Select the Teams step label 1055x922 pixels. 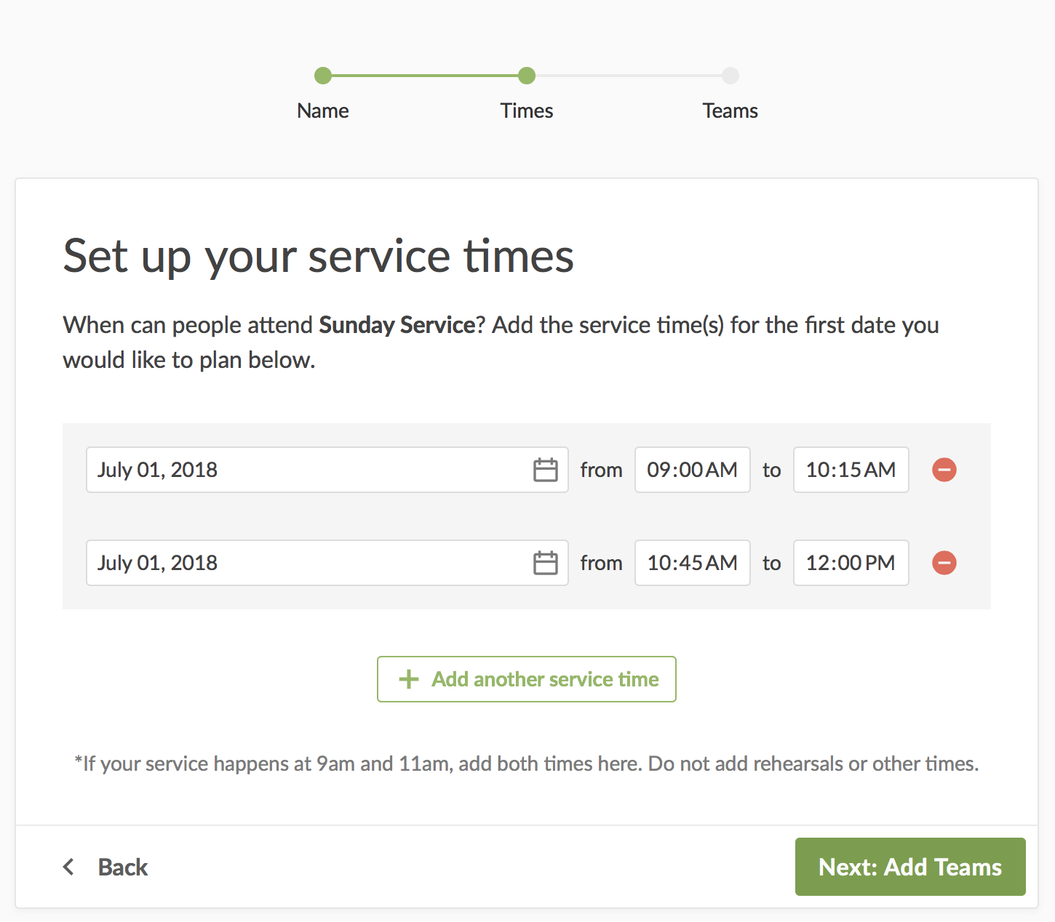[730, 111]
